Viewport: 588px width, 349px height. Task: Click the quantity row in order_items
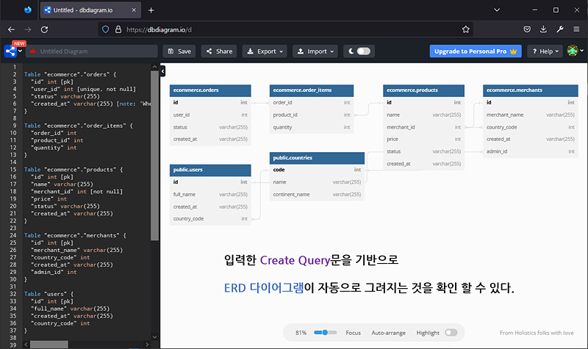311,127
